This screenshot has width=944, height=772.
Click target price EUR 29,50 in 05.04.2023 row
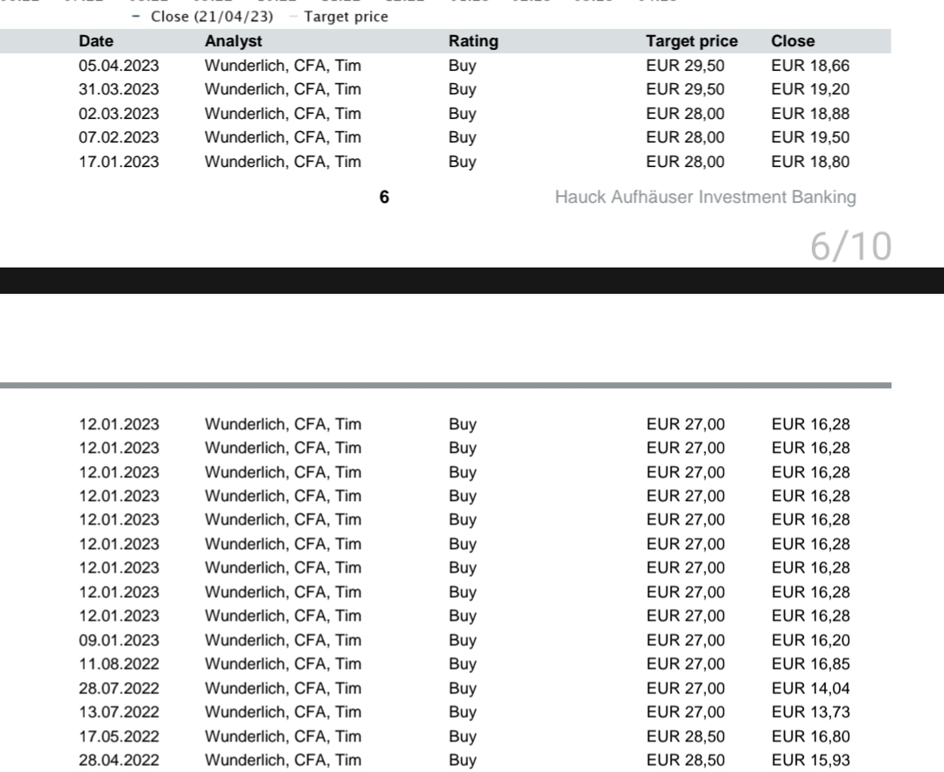coord(685,66)
